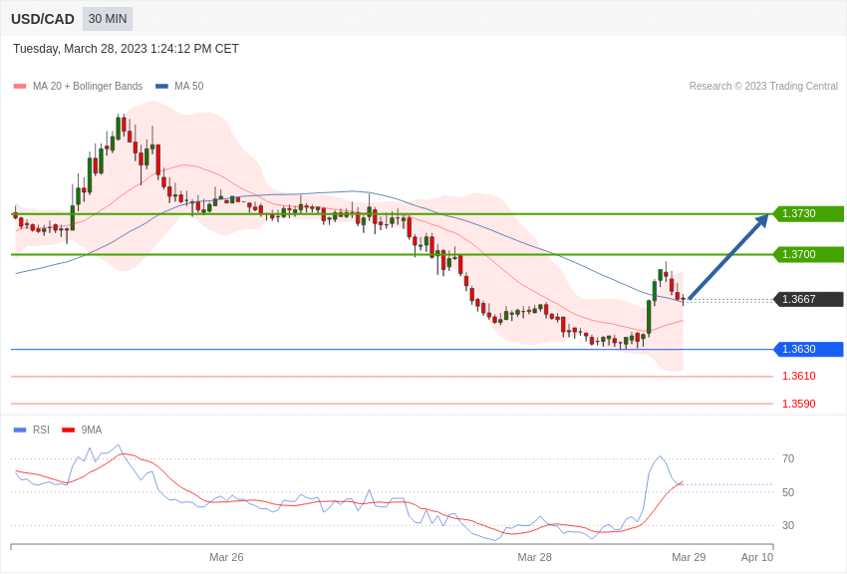The height and width of the screenshot is (574, 847).
Task: Click the 1.3630 pivot price tag
Action: tap(809, 350)
